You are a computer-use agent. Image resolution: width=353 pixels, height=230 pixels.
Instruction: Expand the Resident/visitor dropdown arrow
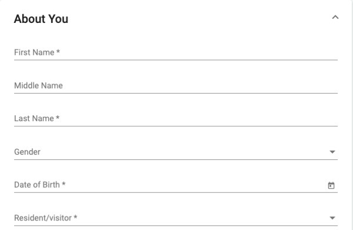tap(332, 218)
